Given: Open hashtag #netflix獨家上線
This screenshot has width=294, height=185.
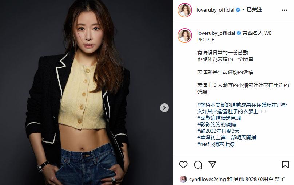Looking at the screenshot, I should click(x=216, y=144).
